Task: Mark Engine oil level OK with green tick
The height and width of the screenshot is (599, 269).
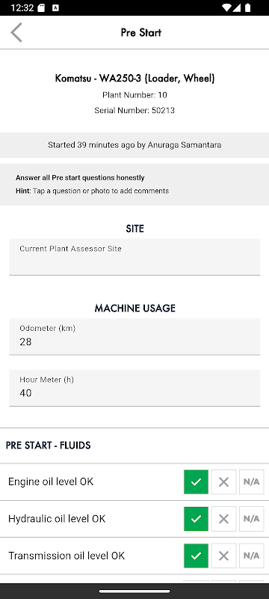Action: [x=196, y=481]
